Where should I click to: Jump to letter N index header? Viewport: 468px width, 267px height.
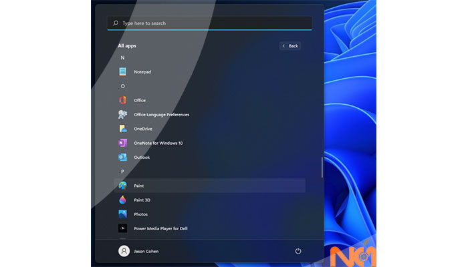tap(122, 58)
